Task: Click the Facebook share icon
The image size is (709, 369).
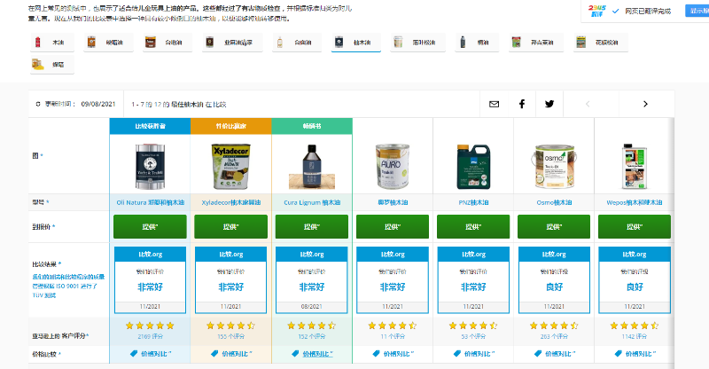Action: [522, 104]
